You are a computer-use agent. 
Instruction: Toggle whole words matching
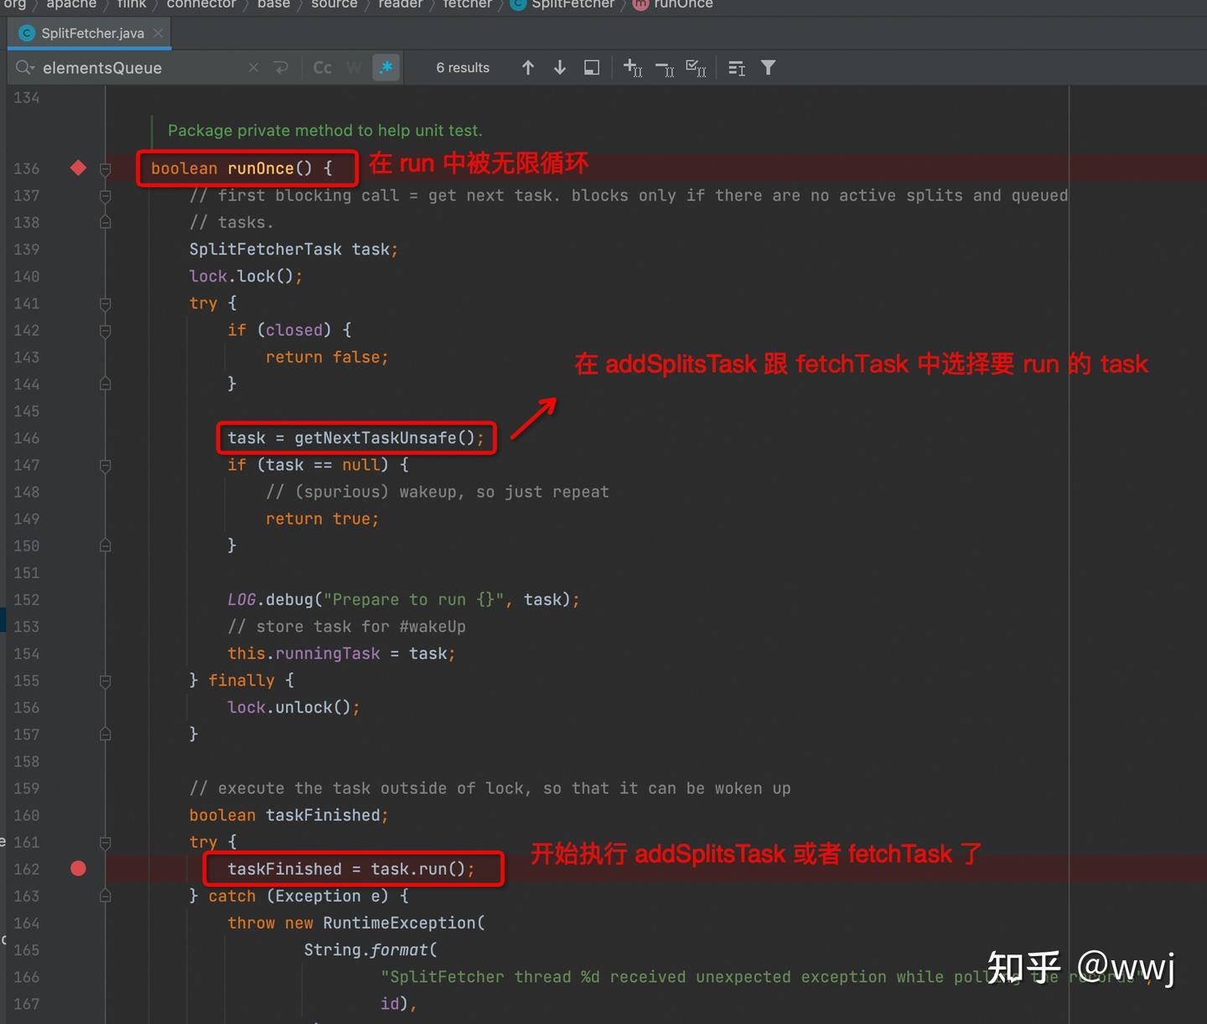pyautogui.click(x=354, y=67)
